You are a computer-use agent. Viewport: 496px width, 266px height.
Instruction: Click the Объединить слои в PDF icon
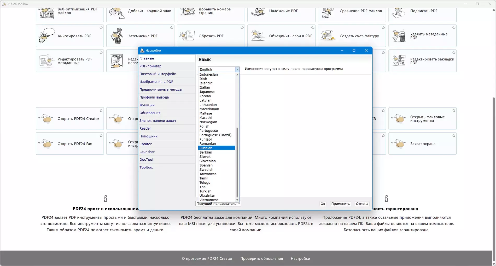point(258,36)
